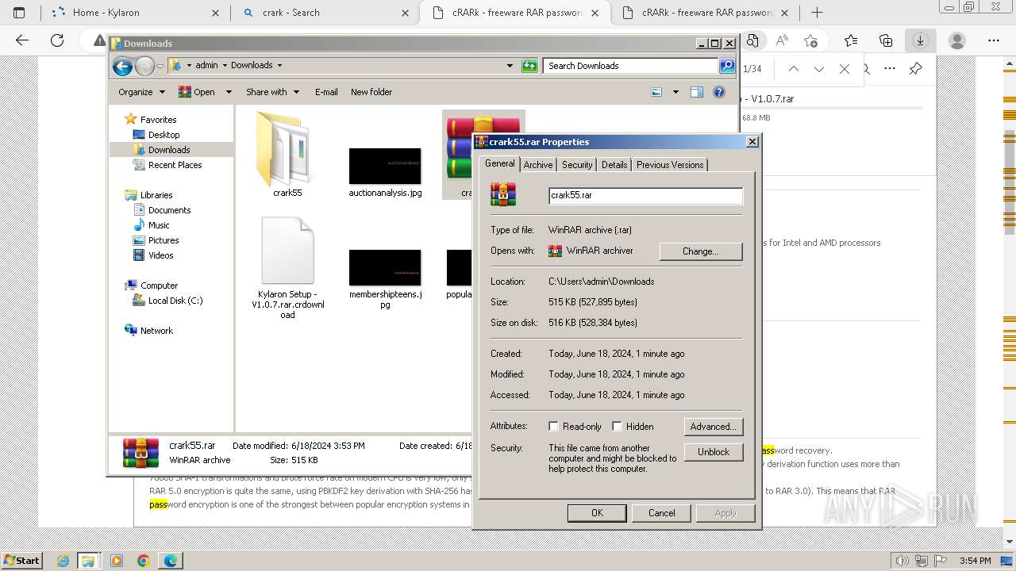Jump to previous find result

794,69
